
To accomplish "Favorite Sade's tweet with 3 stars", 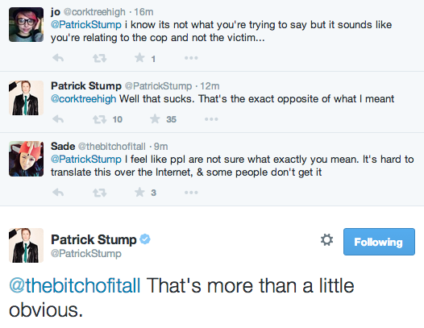I will 139,193.
